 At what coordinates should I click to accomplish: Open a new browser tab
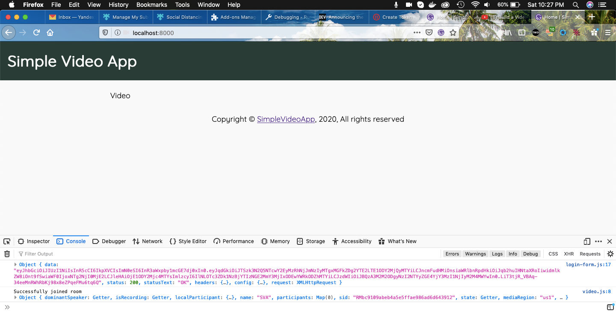tap(592, 17)
